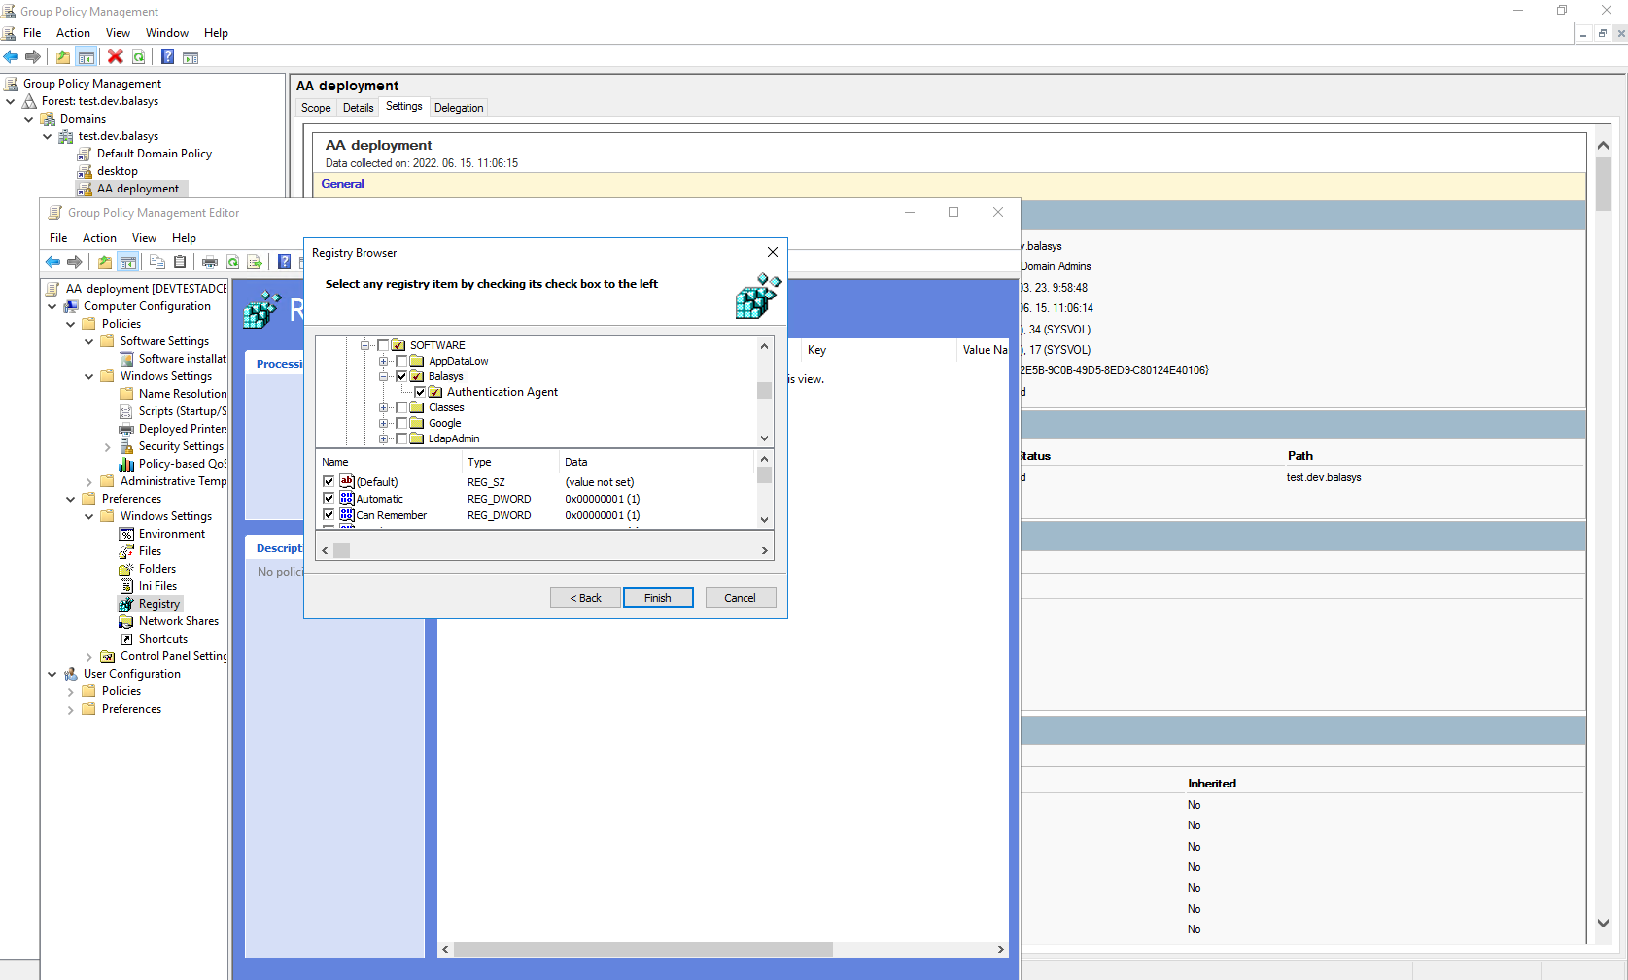This screenshot has width=1628, height=980.
Task: Check the AppDataLow key checkbox
Action: tap(401, 361)
